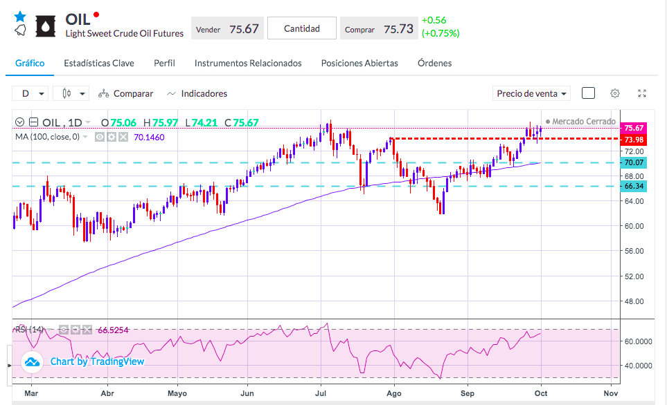Hide the RSI 14 indicator
The width and height of the screenshot is (667, 405).
click(64, 330)
